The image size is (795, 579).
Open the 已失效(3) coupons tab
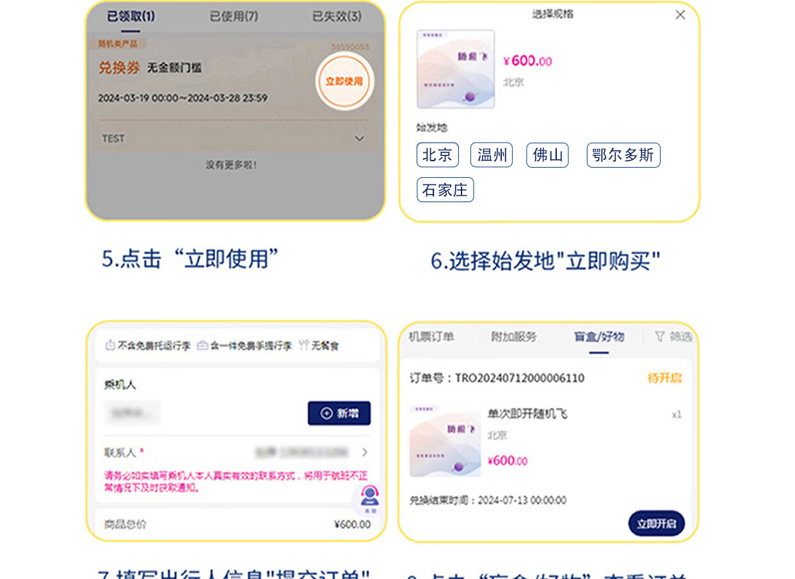click(x=337, y=16)
